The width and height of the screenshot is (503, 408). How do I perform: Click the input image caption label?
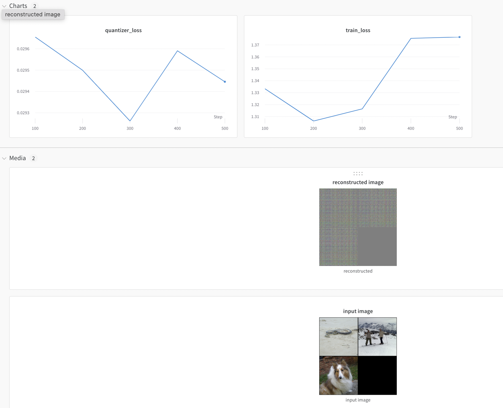(358, 400)
